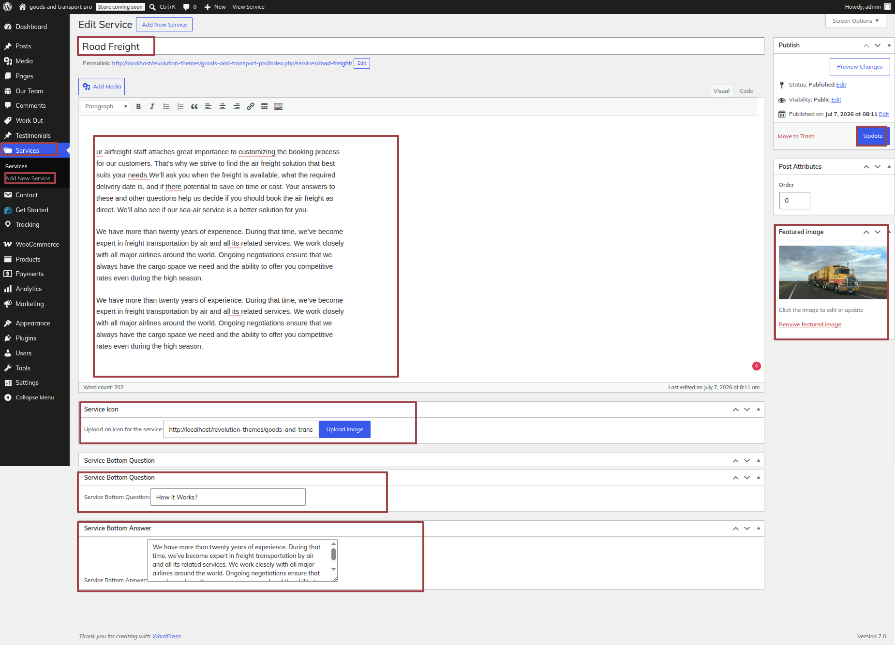
Task: Open the Road Freight permalink
Action: click(232, 63)
